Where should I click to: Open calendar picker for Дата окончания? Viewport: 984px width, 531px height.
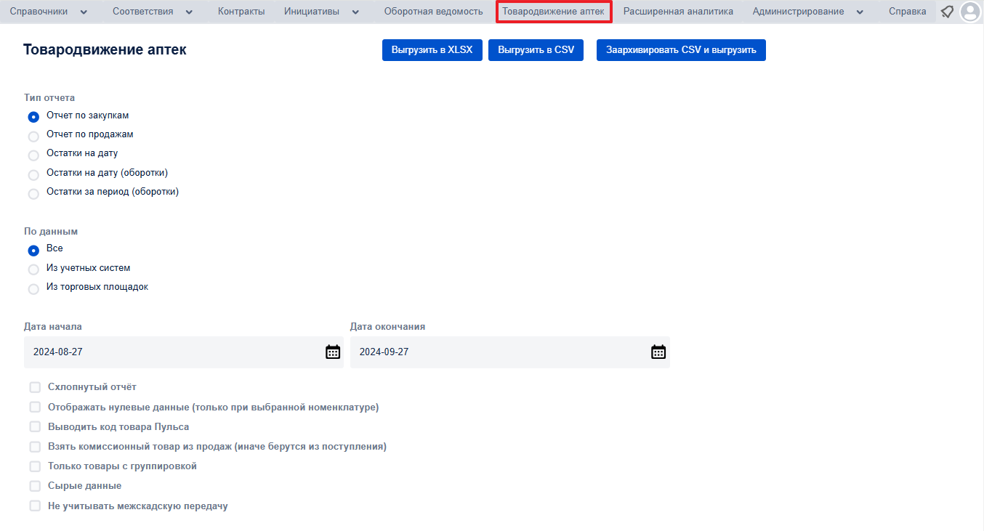tap(658, 352)
